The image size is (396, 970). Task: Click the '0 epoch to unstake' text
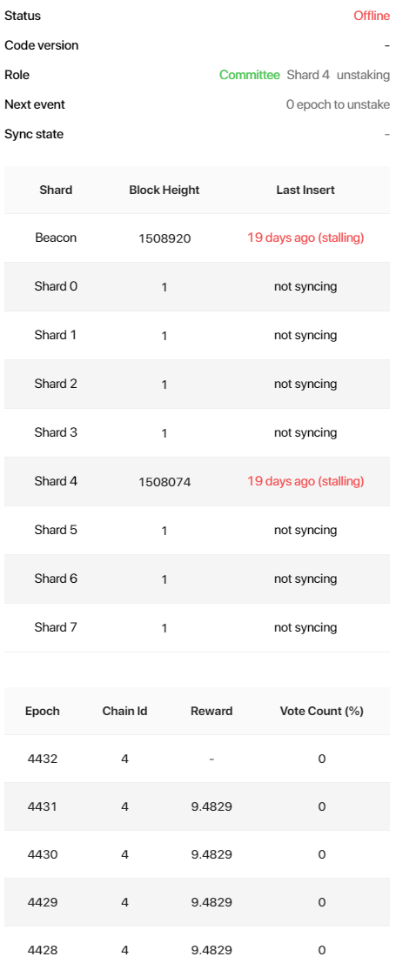(x=338, y=104)
